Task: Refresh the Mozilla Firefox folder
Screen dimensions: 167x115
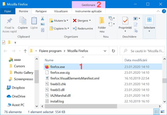Action: click(x=113, y=51)
